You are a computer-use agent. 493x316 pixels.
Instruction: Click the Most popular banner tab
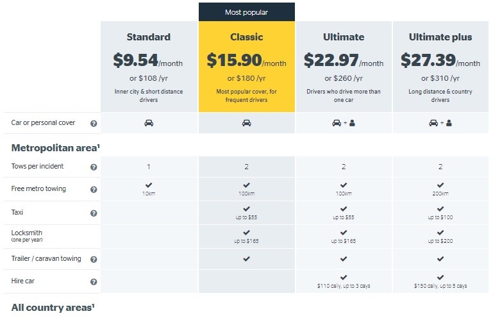click(x=246, y=12)
